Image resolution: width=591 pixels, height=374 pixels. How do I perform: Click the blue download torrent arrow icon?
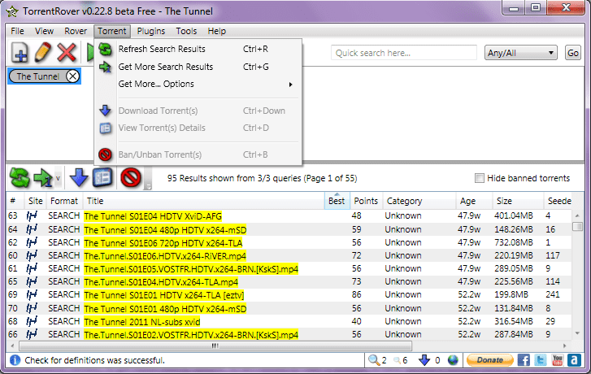click(x=79, y=177)
